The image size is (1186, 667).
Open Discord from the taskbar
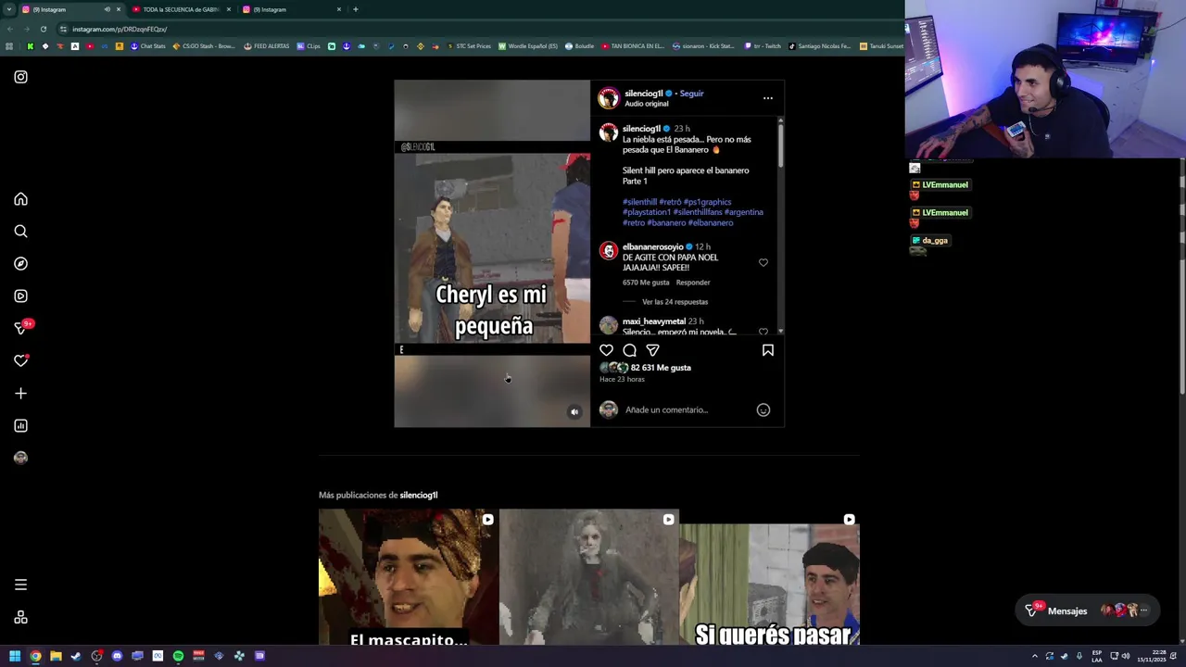117,656
